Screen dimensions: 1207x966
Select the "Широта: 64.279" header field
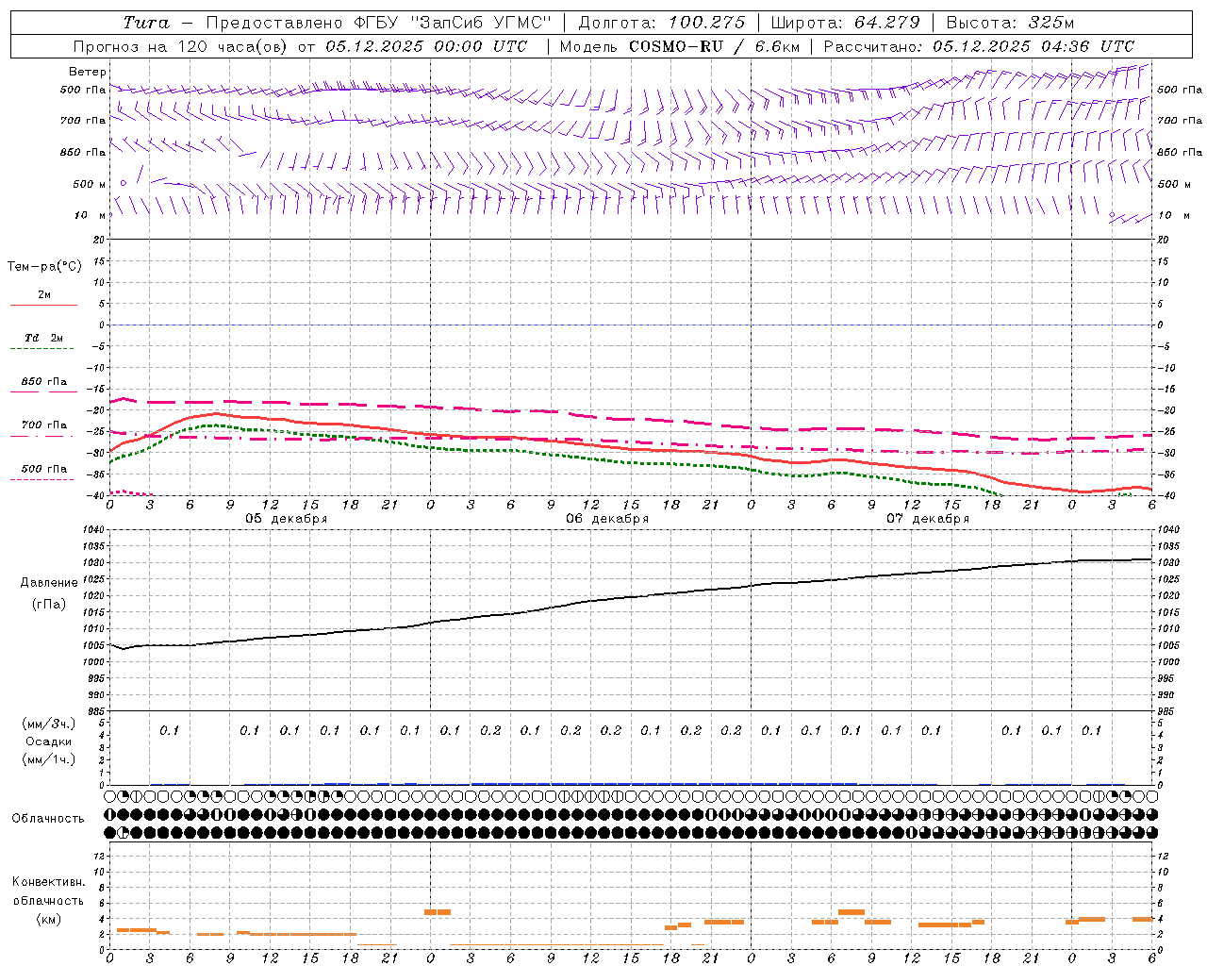845,23
